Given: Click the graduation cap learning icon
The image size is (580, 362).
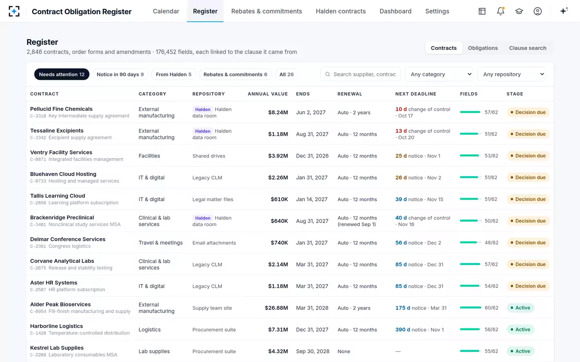Looking at the screenshot, I should click(x=519, y=11).
